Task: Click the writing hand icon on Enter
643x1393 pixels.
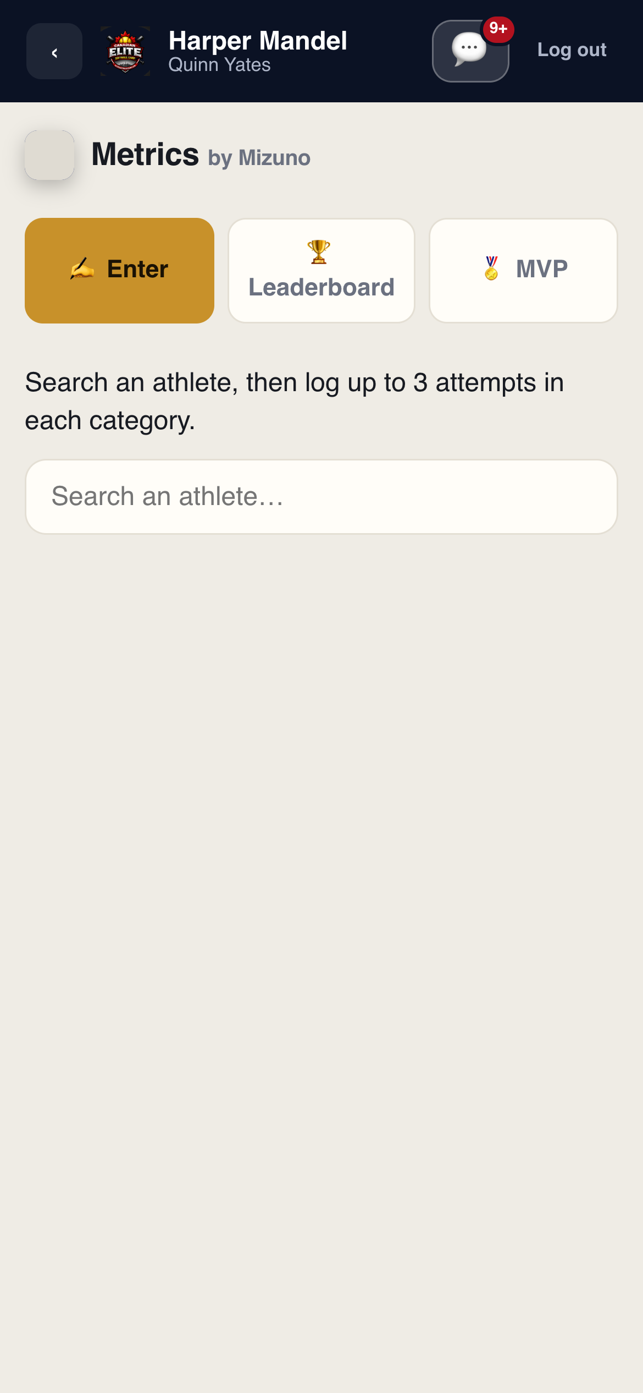Action: click(x=82, y=269)
